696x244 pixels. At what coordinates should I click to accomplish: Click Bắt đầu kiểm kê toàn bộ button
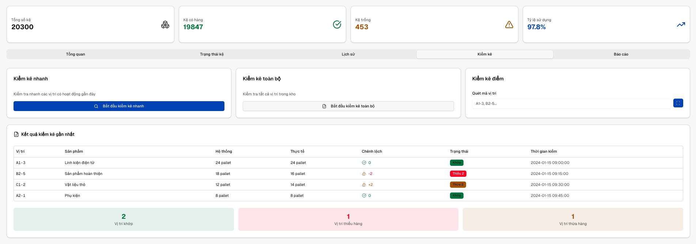(348, 106)
